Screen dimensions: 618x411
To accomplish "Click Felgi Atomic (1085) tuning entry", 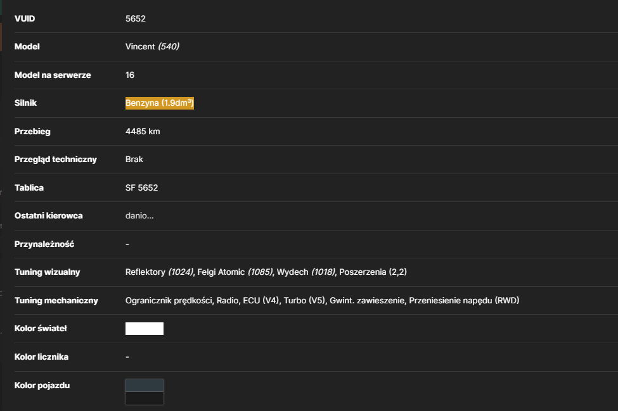I will [235, 272].
